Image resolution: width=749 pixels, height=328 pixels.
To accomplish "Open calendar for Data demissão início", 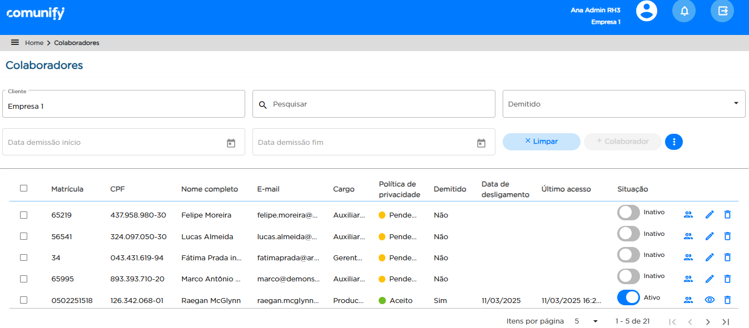I will click(x=231, y=143).
